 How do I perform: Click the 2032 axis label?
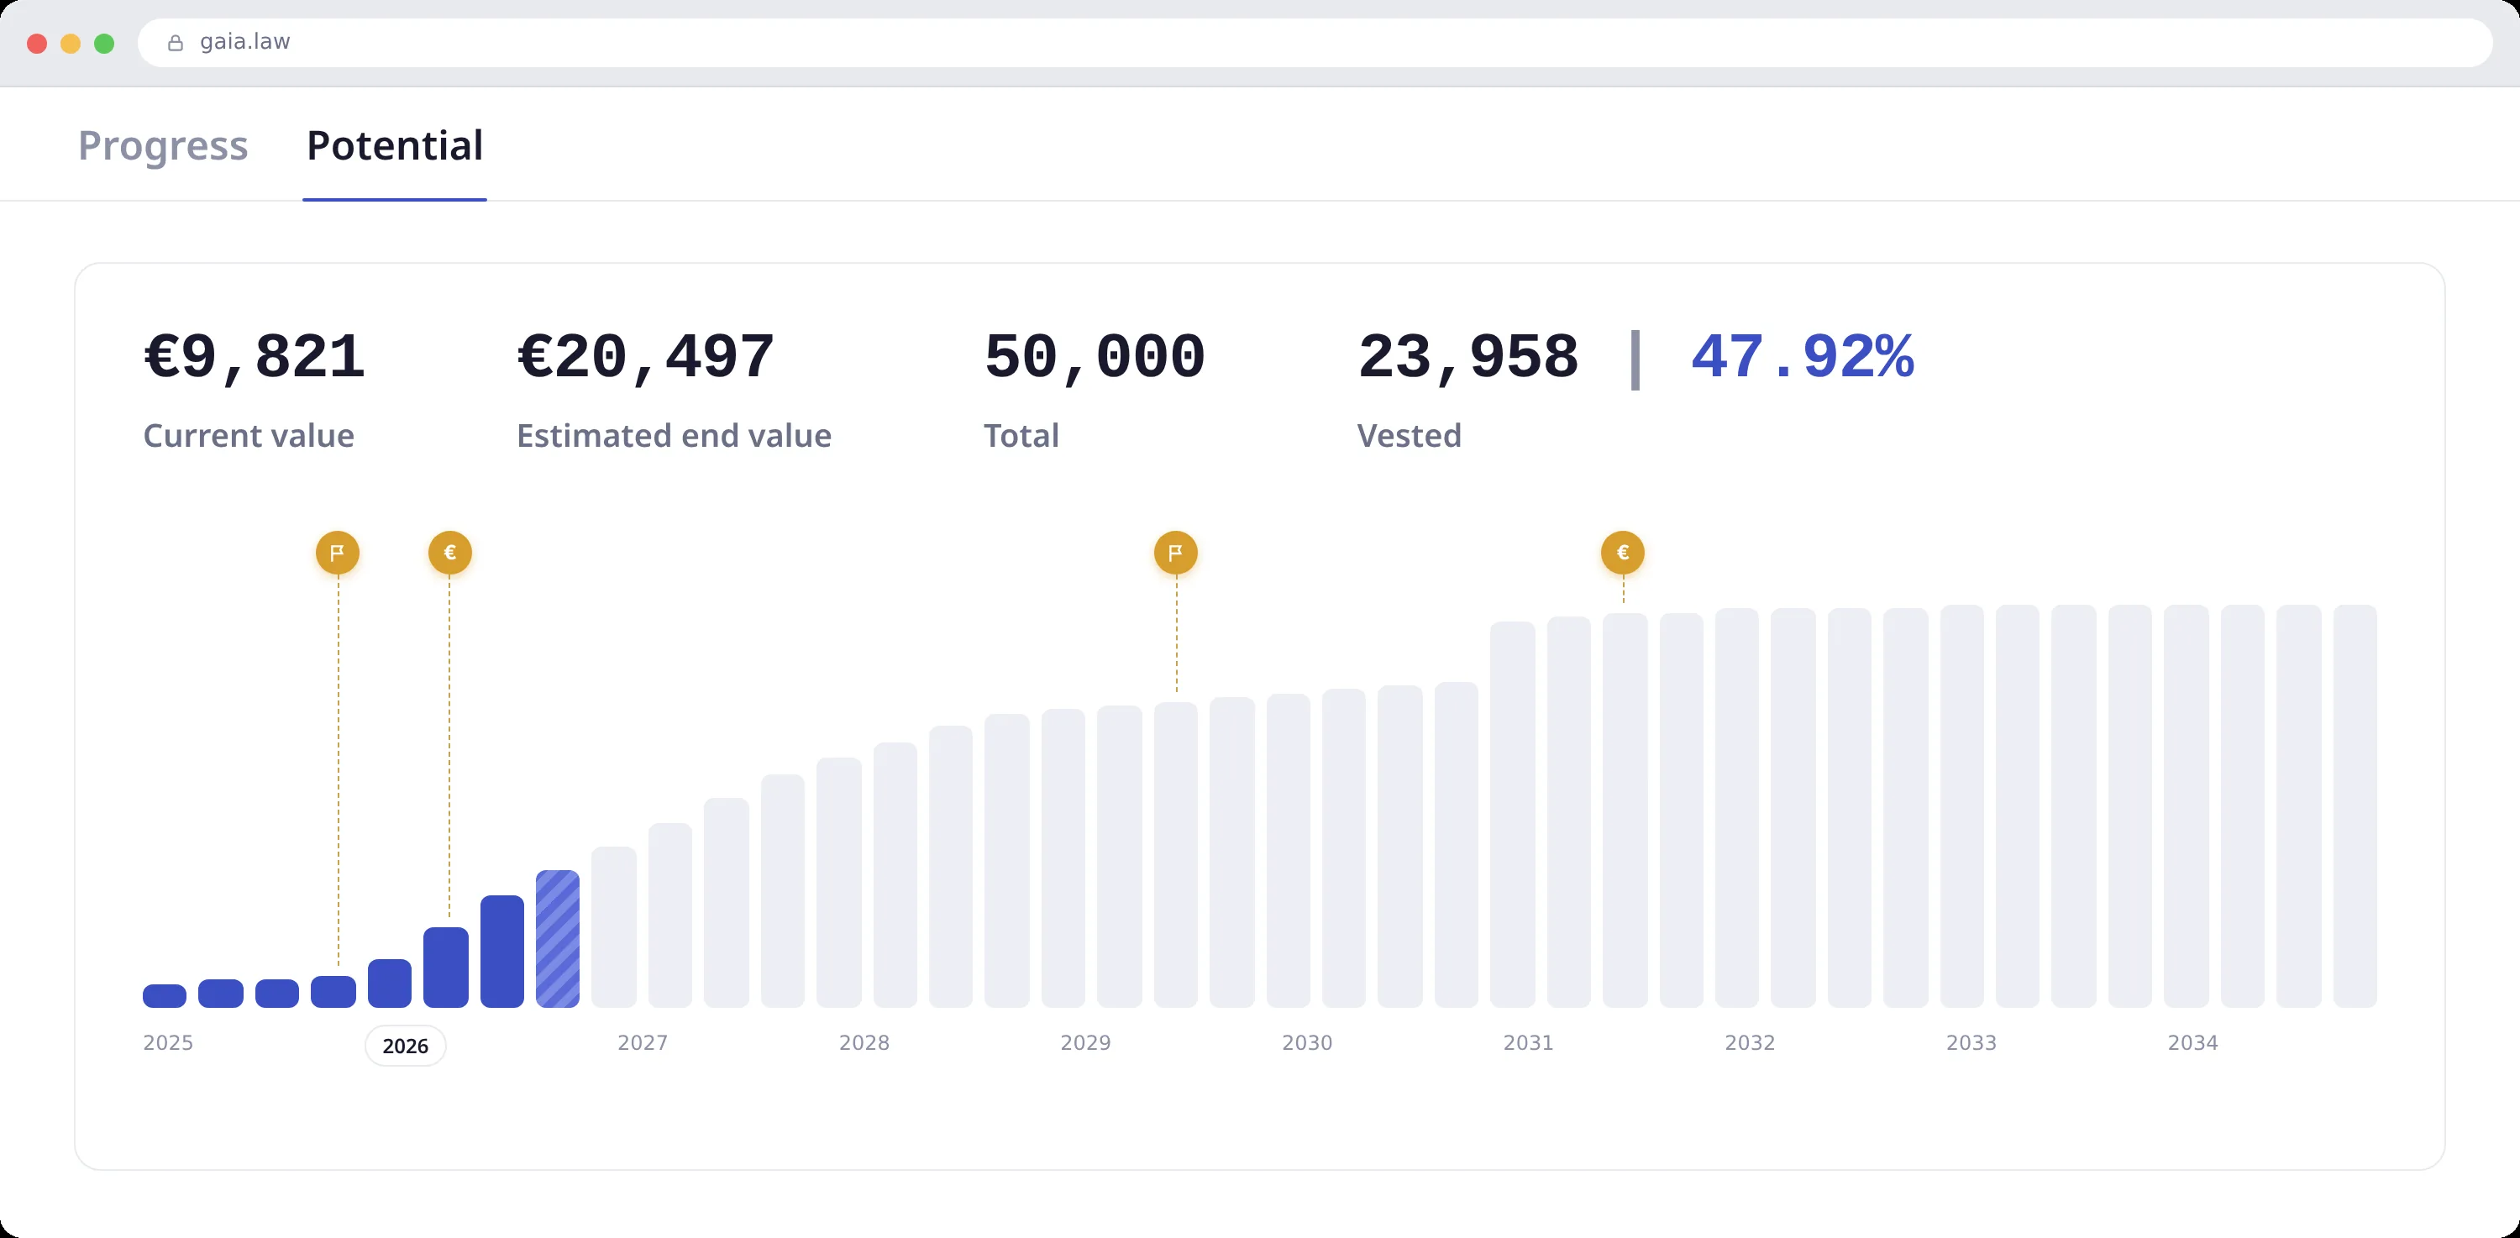[1750, 1042]
